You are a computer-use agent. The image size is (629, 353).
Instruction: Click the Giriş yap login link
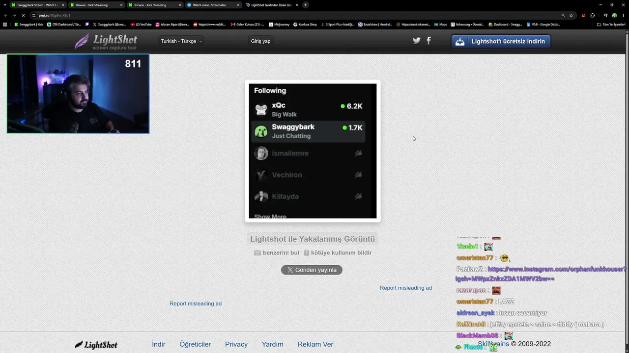(x=260, y=41)
